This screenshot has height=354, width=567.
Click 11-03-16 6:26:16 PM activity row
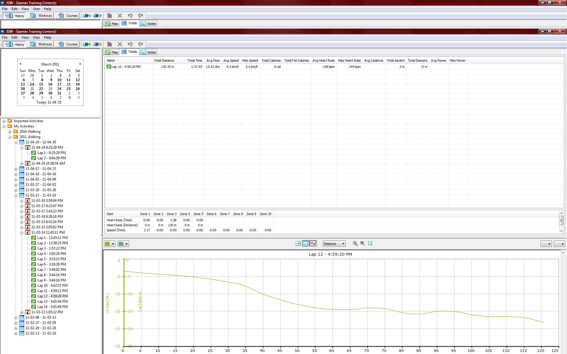(x=47, y=217)
